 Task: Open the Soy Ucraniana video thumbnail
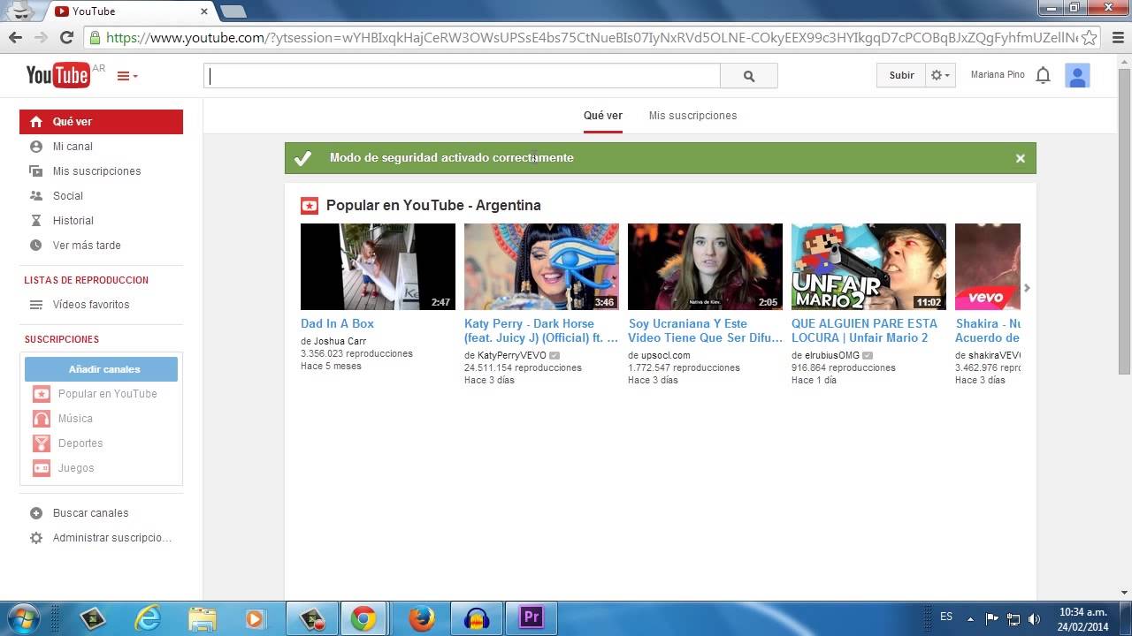click(705, 267)
